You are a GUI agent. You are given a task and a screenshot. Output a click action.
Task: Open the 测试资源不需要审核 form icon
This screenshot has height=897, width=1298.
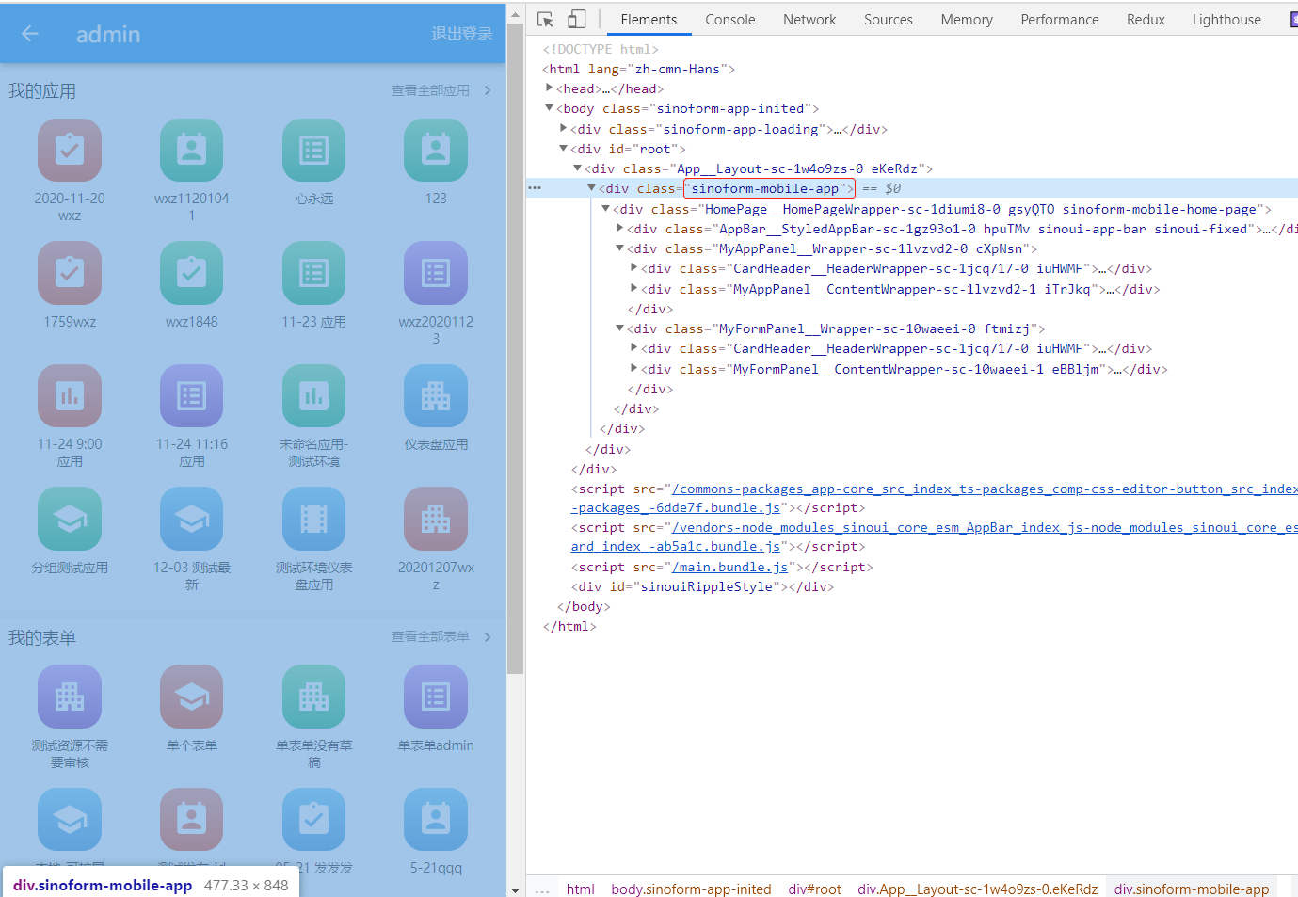point(70,697)
